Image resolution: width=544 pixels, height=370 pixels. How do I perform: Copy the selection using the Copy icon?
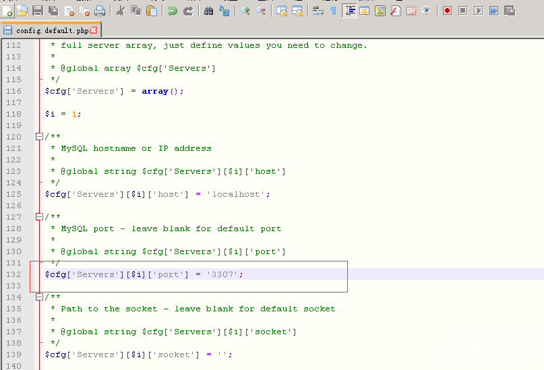click(136, 11)
